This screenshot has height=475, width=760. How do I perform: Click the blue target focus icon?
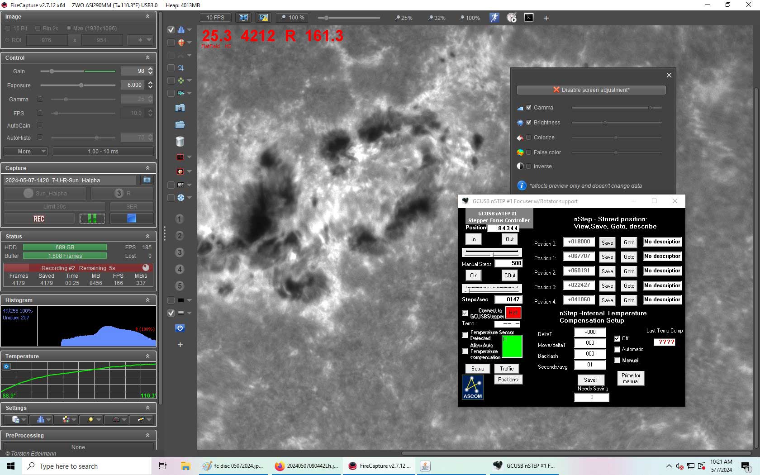[x=181, y=198]
